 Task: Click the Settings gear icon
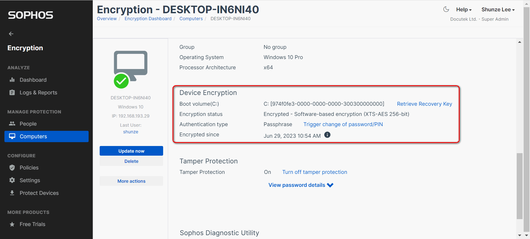coord(12,180)
